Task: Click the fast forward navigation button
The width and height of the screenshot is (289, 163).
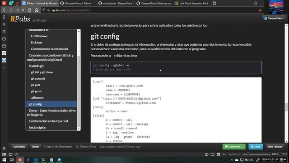Action: [23, 10]
